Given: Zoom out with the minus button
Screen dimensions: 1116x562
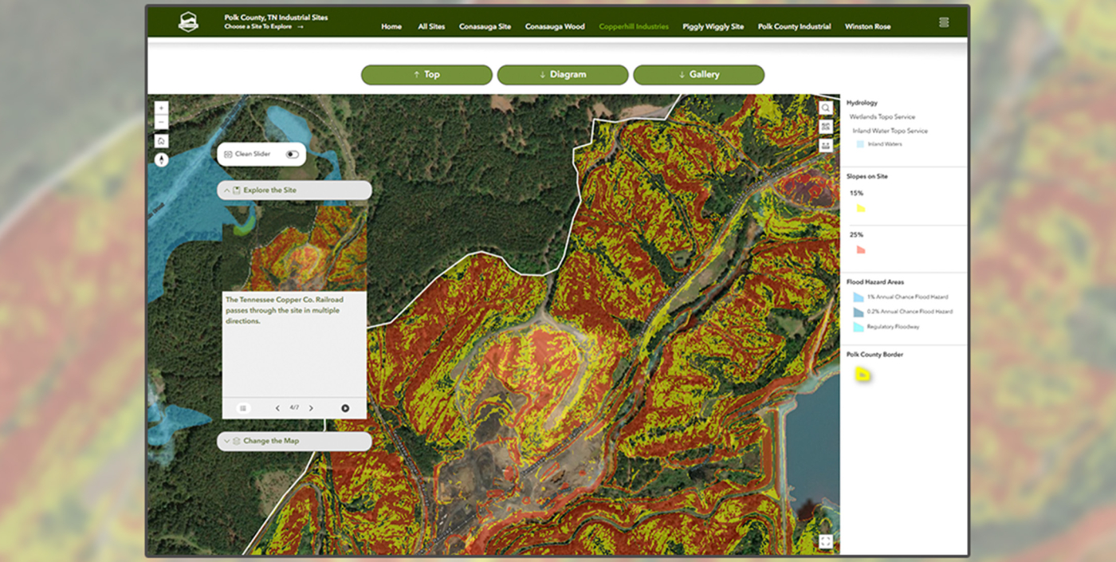Looking at the screenshot, I should (x=161, y=120).
